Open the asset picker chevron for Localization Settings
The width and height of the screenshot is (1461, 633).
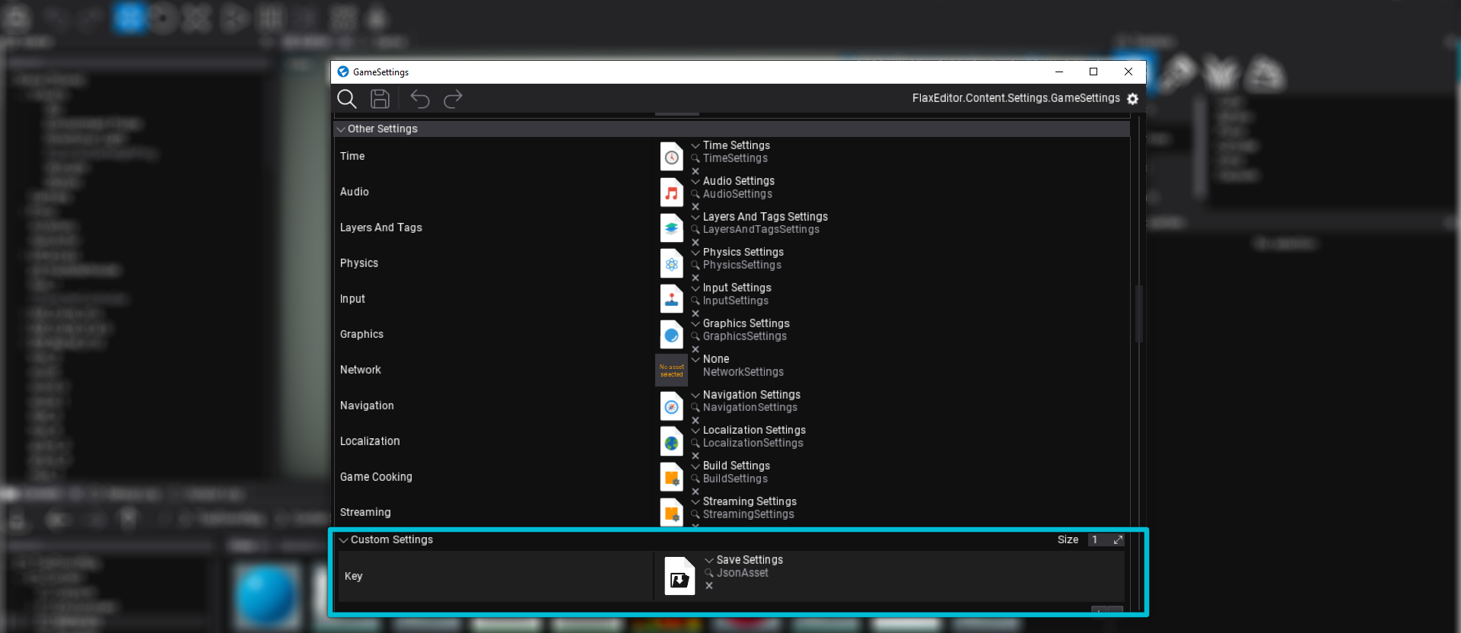(695, 430)
